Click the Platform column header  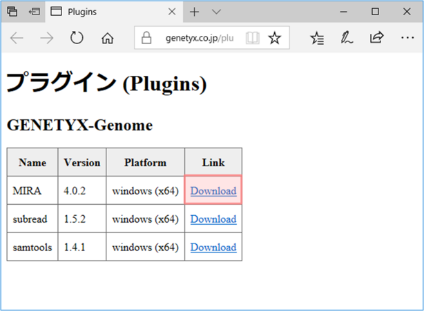coord(146,162)
